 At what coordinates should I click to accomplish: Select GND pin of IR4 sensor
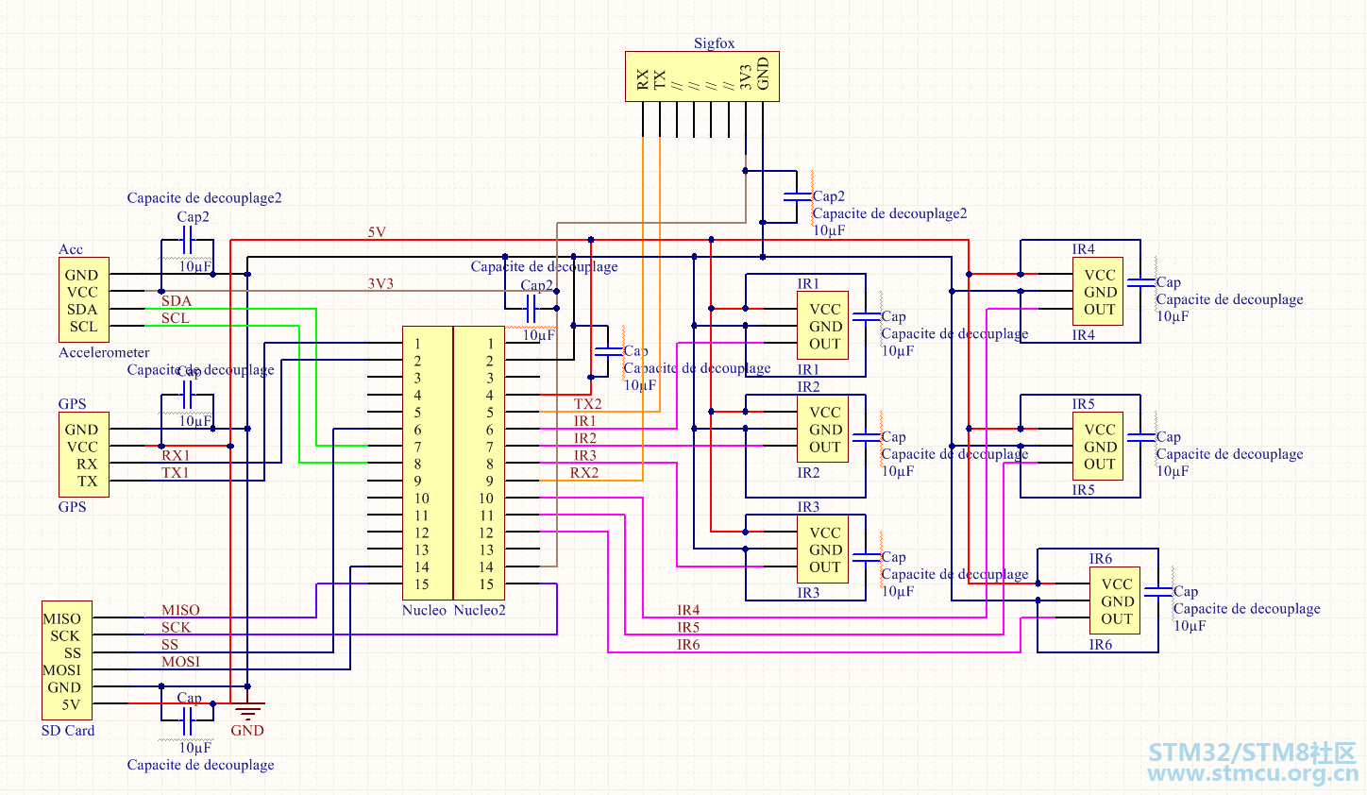(1100, 293)
